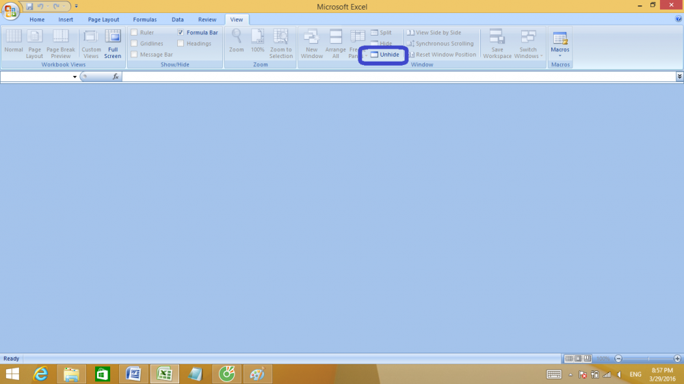The width and height of the screenshot is (684, 384).
Task: Click the volume speaker tray icon
Action: coord(619,374)
